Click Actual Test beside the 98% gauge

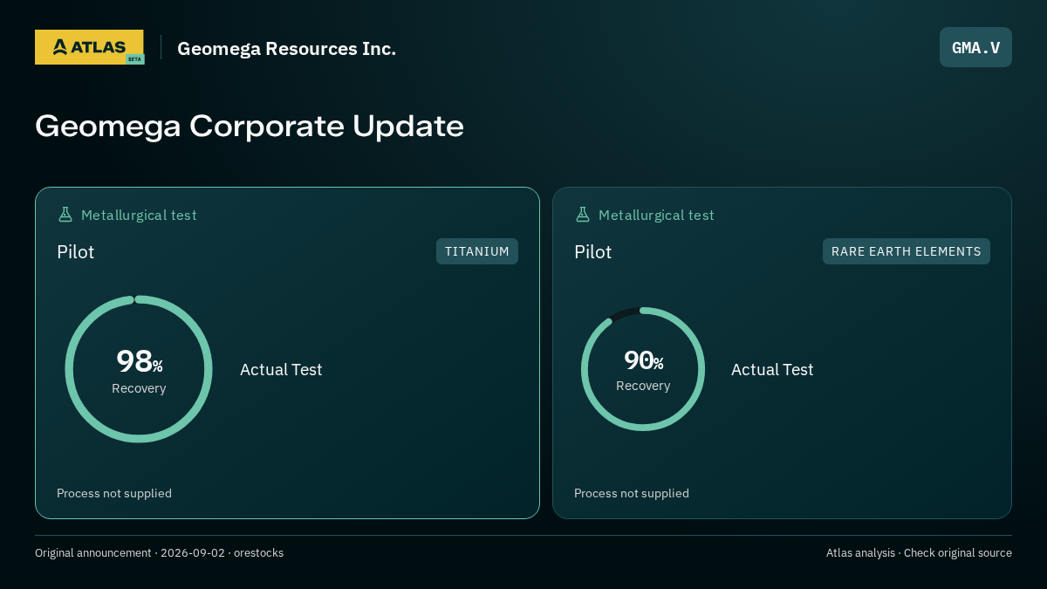click(281, 369)
